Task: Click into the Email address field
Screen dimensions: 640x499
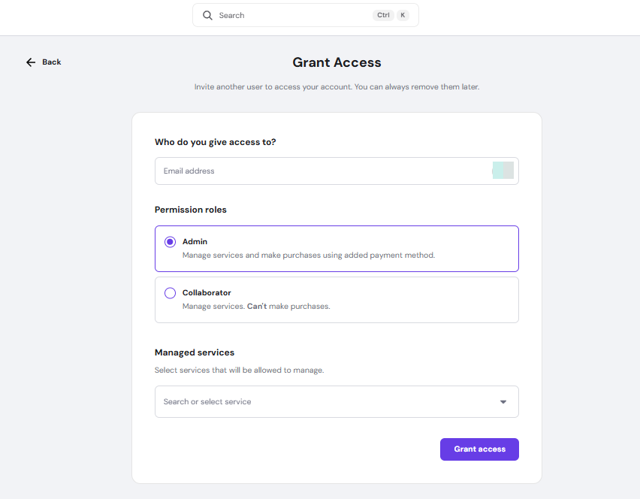Action: coord(315,171)
